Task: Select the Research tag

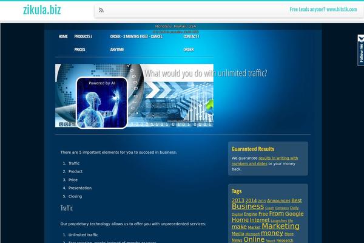Action: [x=285, y=240]
